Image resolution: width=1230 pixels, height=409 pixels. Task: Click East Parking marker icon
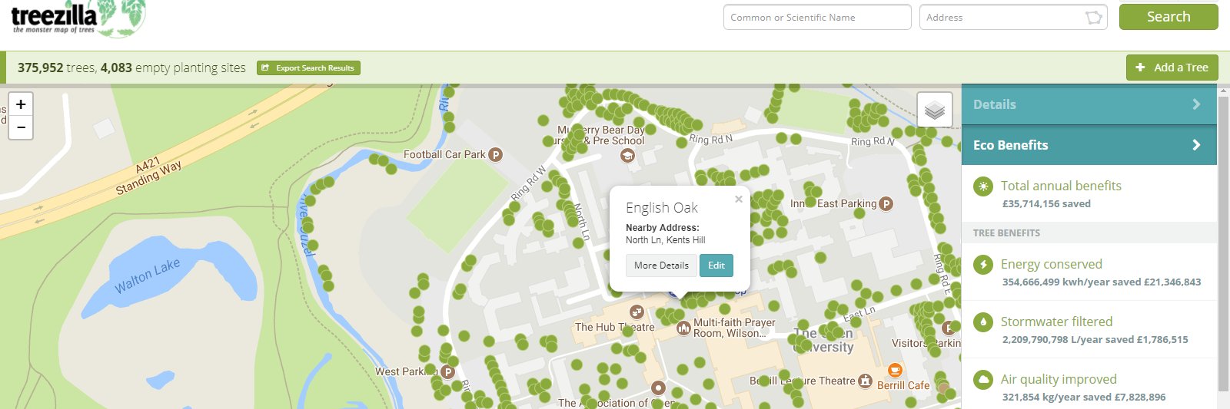coord(886,204)
